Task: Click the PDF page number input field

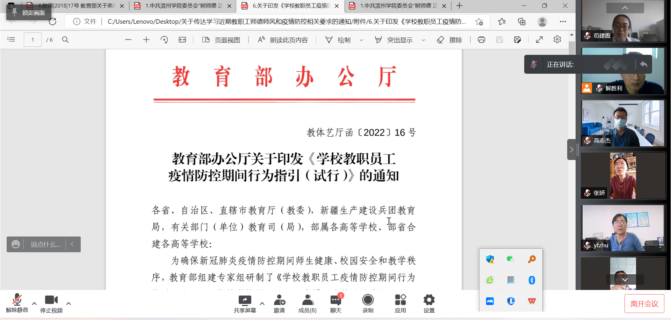Action: coord(33,40)
